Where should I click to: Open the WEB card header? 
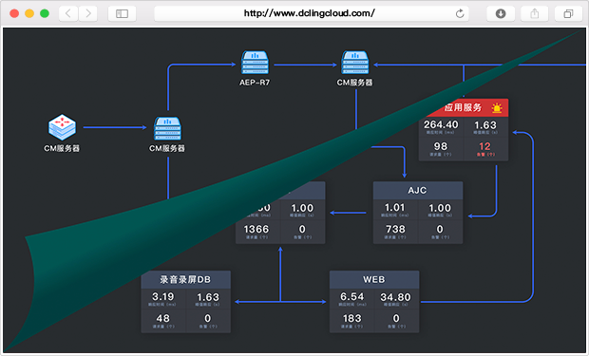[x=374, y=279]
